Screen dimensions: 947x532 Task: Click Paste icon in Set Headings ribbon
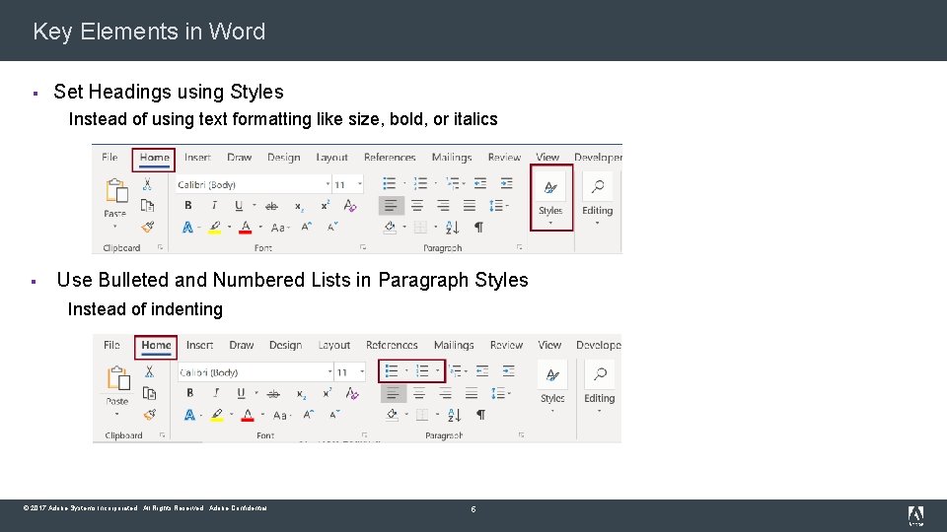pyautogui.click(x=116, y=190)
